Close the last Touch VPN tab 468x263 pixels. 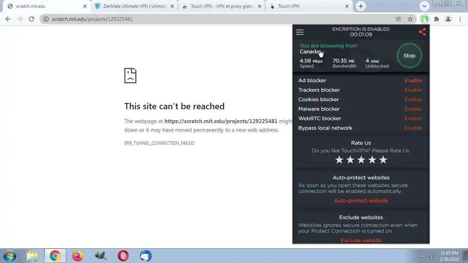[347, 6]
